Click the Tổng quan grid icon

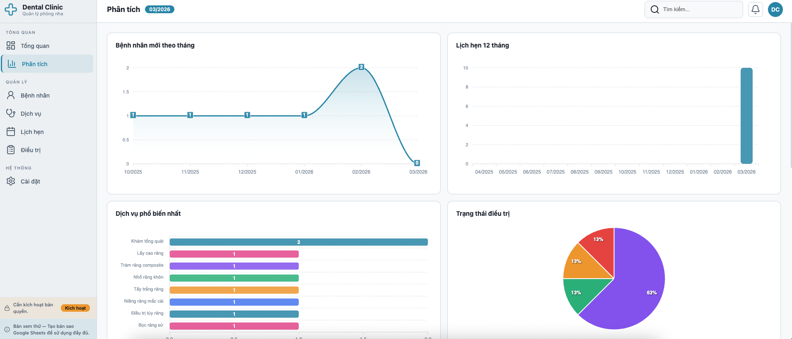(11, 45)
